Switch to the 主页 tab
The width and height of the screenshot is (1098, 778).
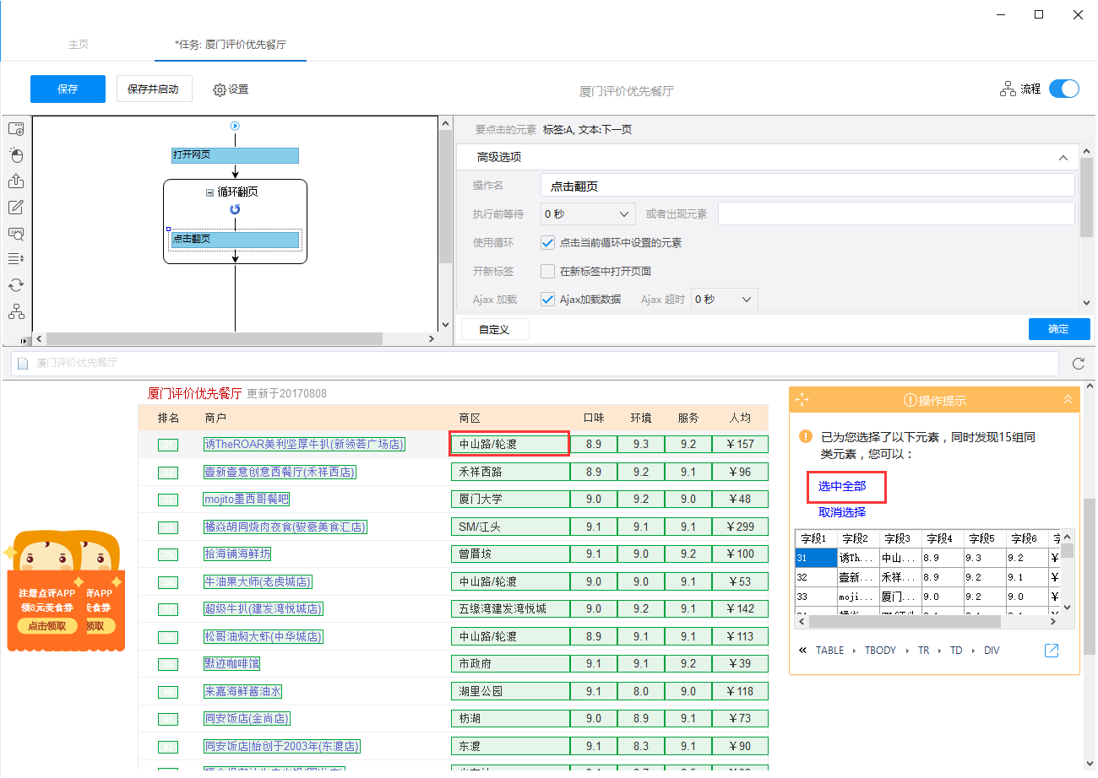coord(79,45)
